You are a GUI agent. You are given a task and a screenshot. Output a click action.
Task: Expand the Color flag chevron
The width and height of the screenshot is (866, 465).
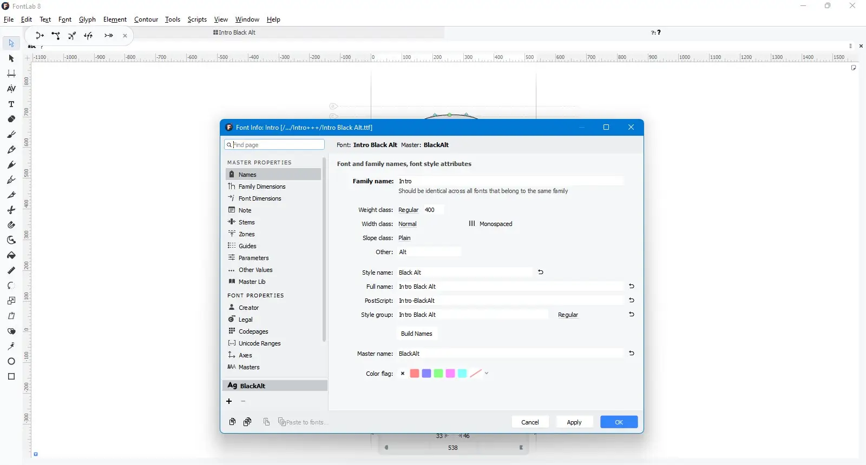click(x=487, y=373)
